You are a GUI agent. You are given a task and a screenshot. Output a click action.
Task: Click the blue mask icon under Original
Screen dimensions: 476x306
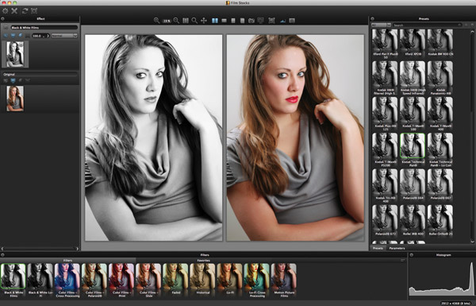coord(13,80)
